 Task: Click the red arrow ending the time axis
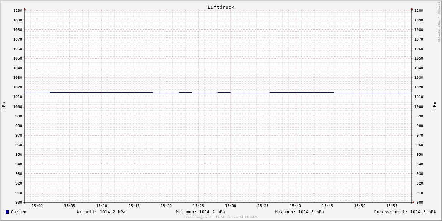pos(413,202)
